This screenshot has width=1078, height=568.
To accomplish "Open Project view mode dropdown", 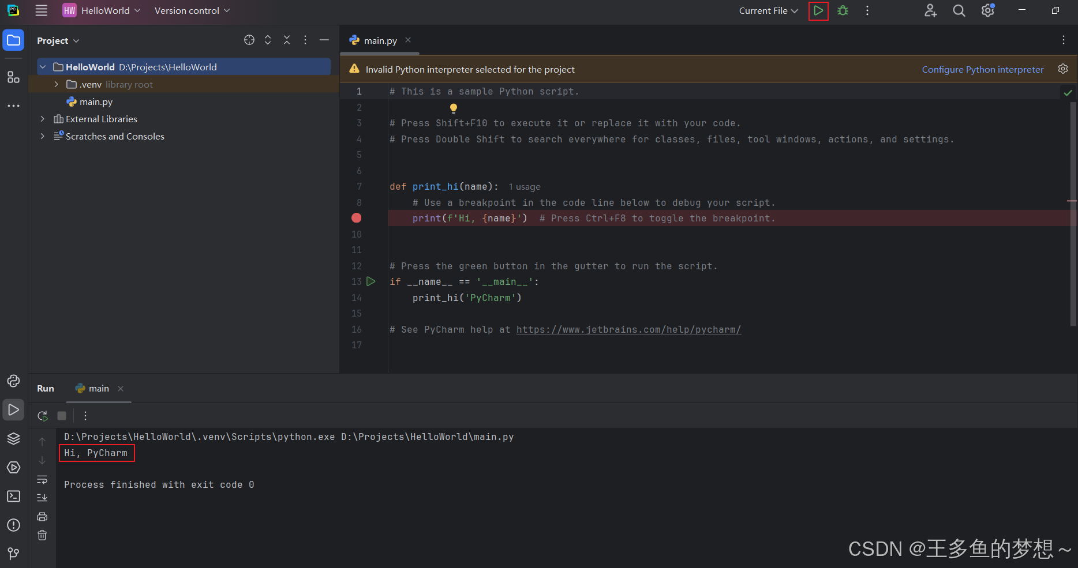I will [58, 40].
